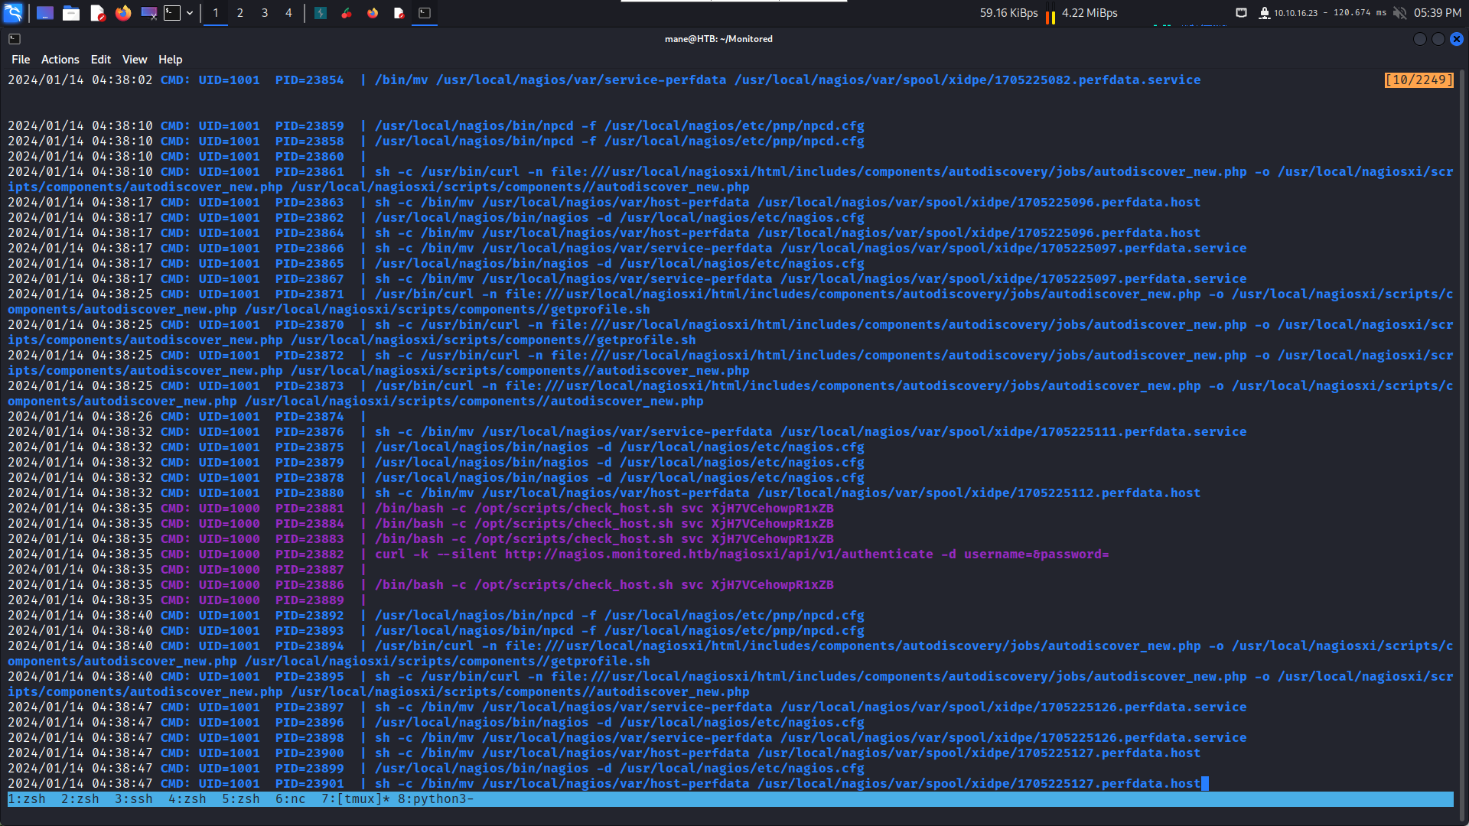Image resolution: width=1469 pixels, height=826 pixels.
Task: Expand the terminal launcher dropdown arrow
Action: pos(190,13)
